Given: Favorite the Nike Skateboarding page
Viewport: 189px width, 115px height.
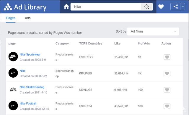Looking at the screenshot, I should 167,90.
